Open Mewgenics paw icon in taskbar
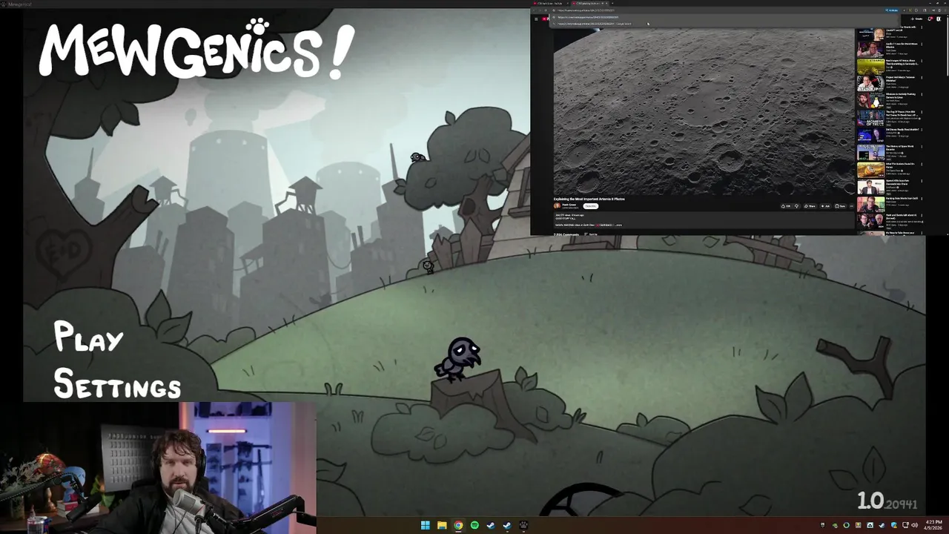949x534 pixels. [x=523, y=525]
